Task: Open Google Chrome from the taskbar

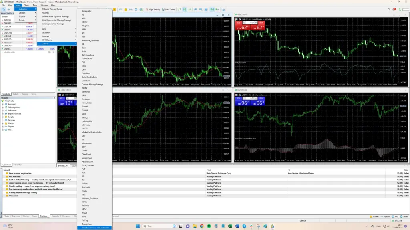Action: pyautogui.click(x=202, y=226)
